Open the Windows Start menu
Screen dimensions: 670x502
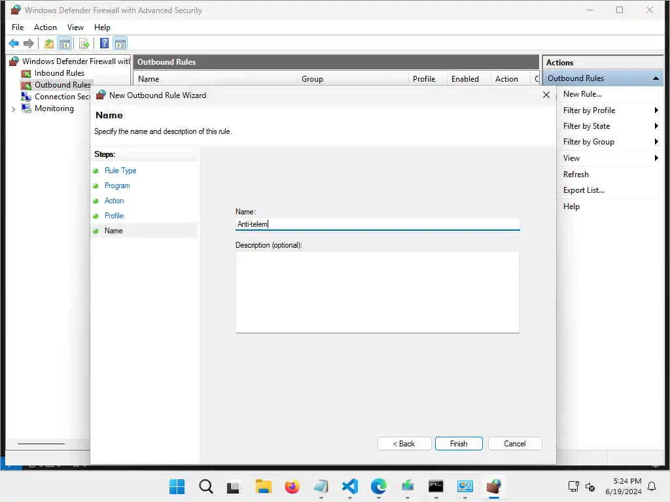(x=177, y=486)
